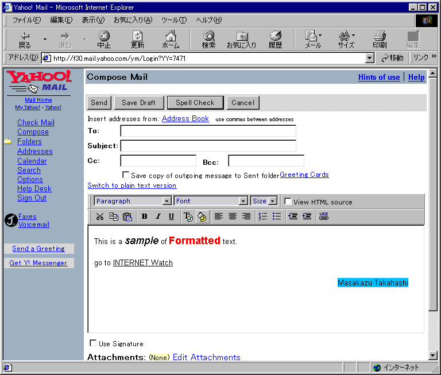Align text right
This screenshot has height=375, width=441.
246,216
